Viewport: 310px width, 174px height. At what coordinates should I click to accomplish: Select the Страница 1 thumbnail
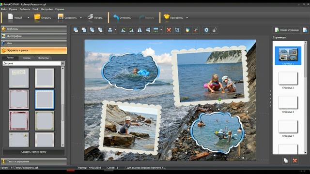click(288, 56)
